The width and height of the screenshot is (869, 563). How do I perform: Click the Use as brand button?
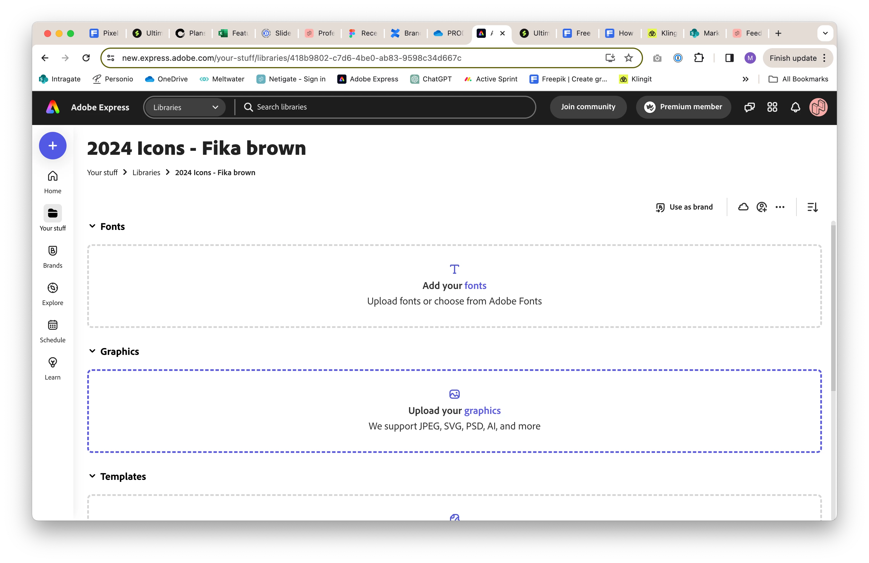(x=684, y=207)
